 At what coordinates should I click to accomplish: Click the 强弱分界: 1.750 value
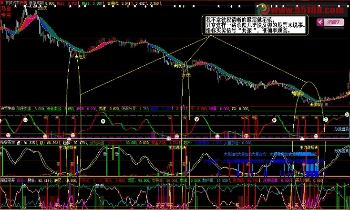135,108
